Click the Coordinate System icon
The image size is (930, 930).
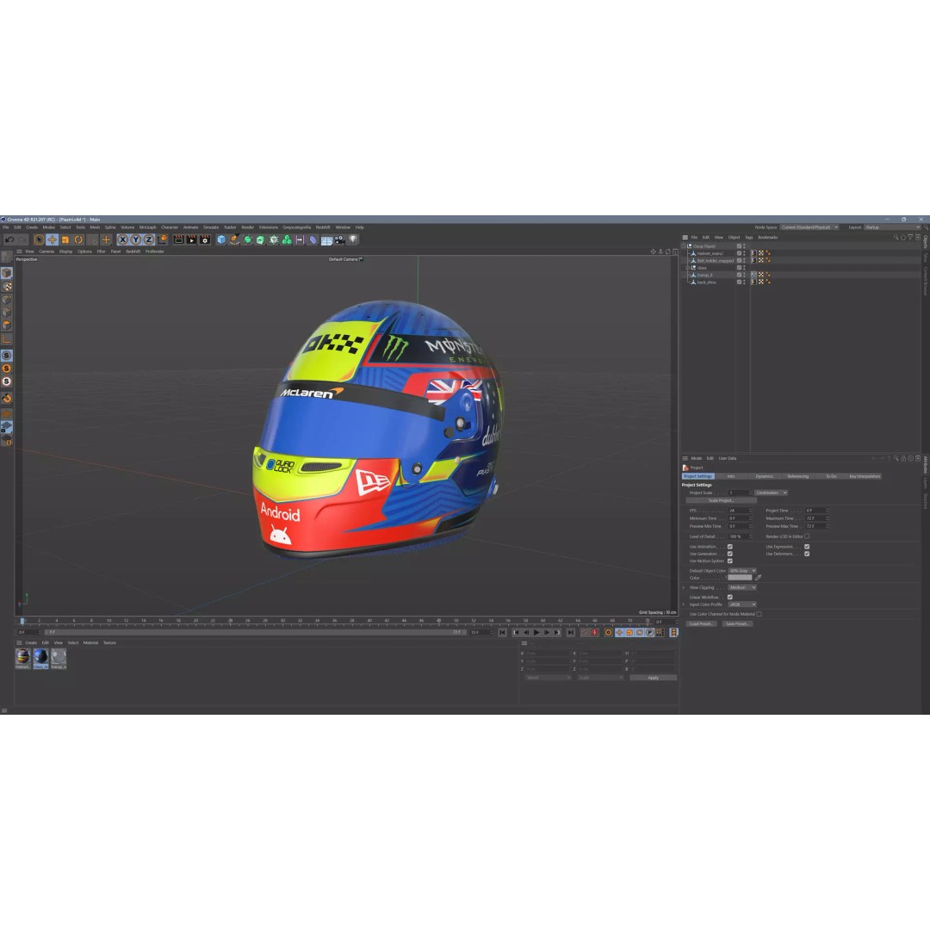(x=163, y=239)
